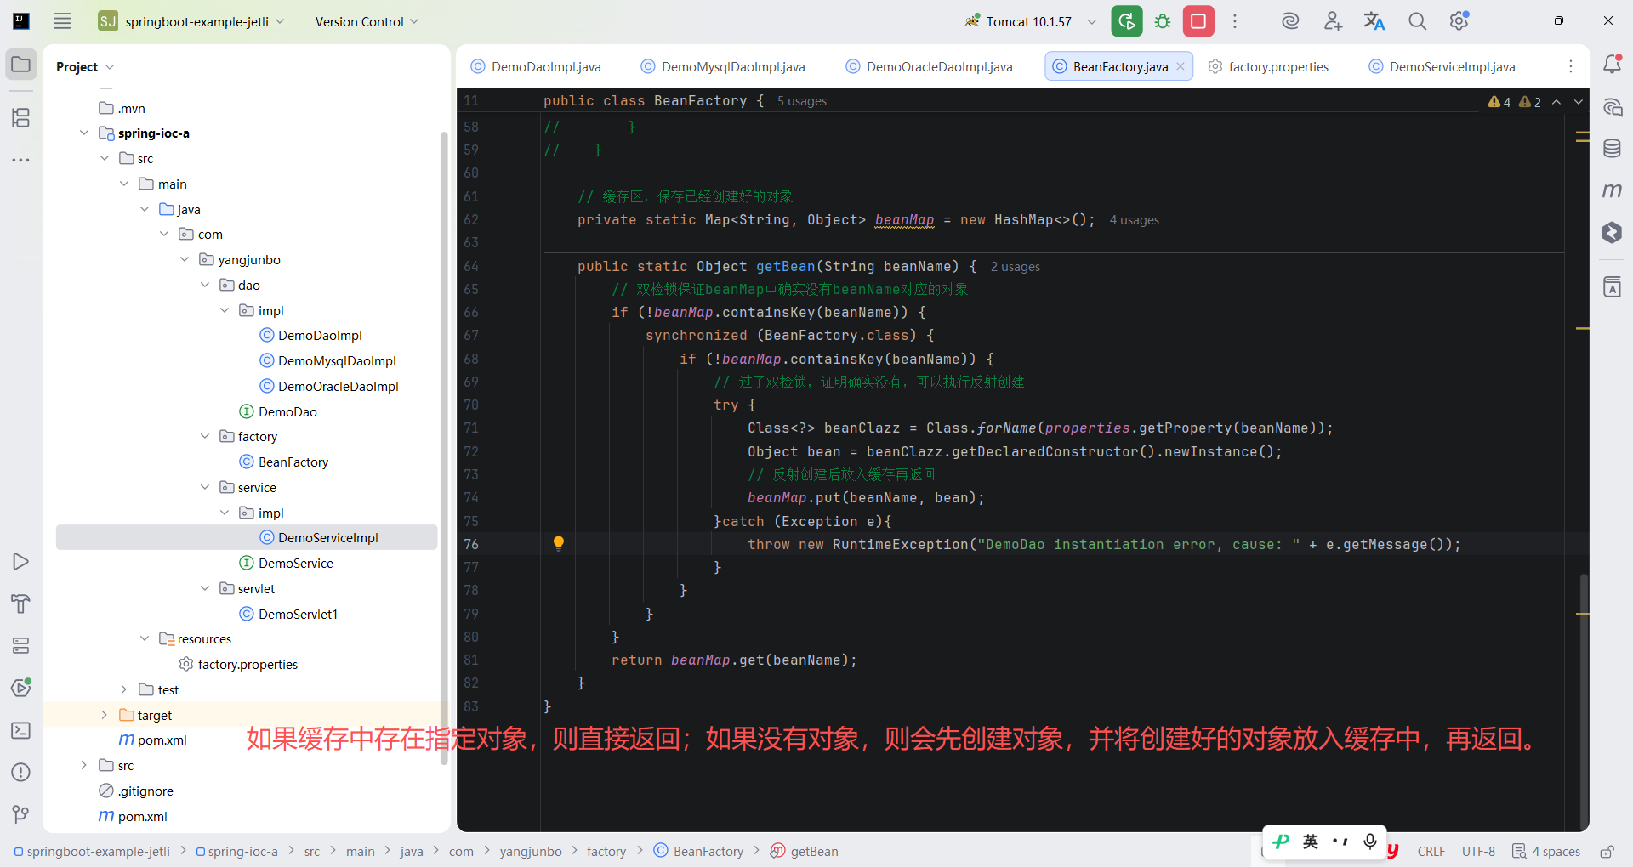This screenshot has height=867, width=1633.
Task: Open the Services tool window
Action: tap(21, 646)
